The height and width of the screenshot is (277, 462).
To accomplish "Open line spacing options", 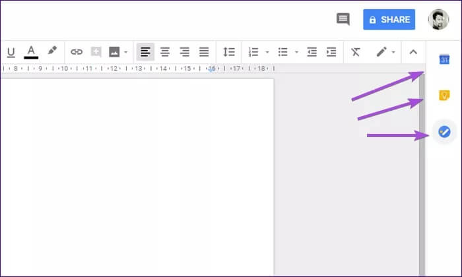I will pos(229,51).
